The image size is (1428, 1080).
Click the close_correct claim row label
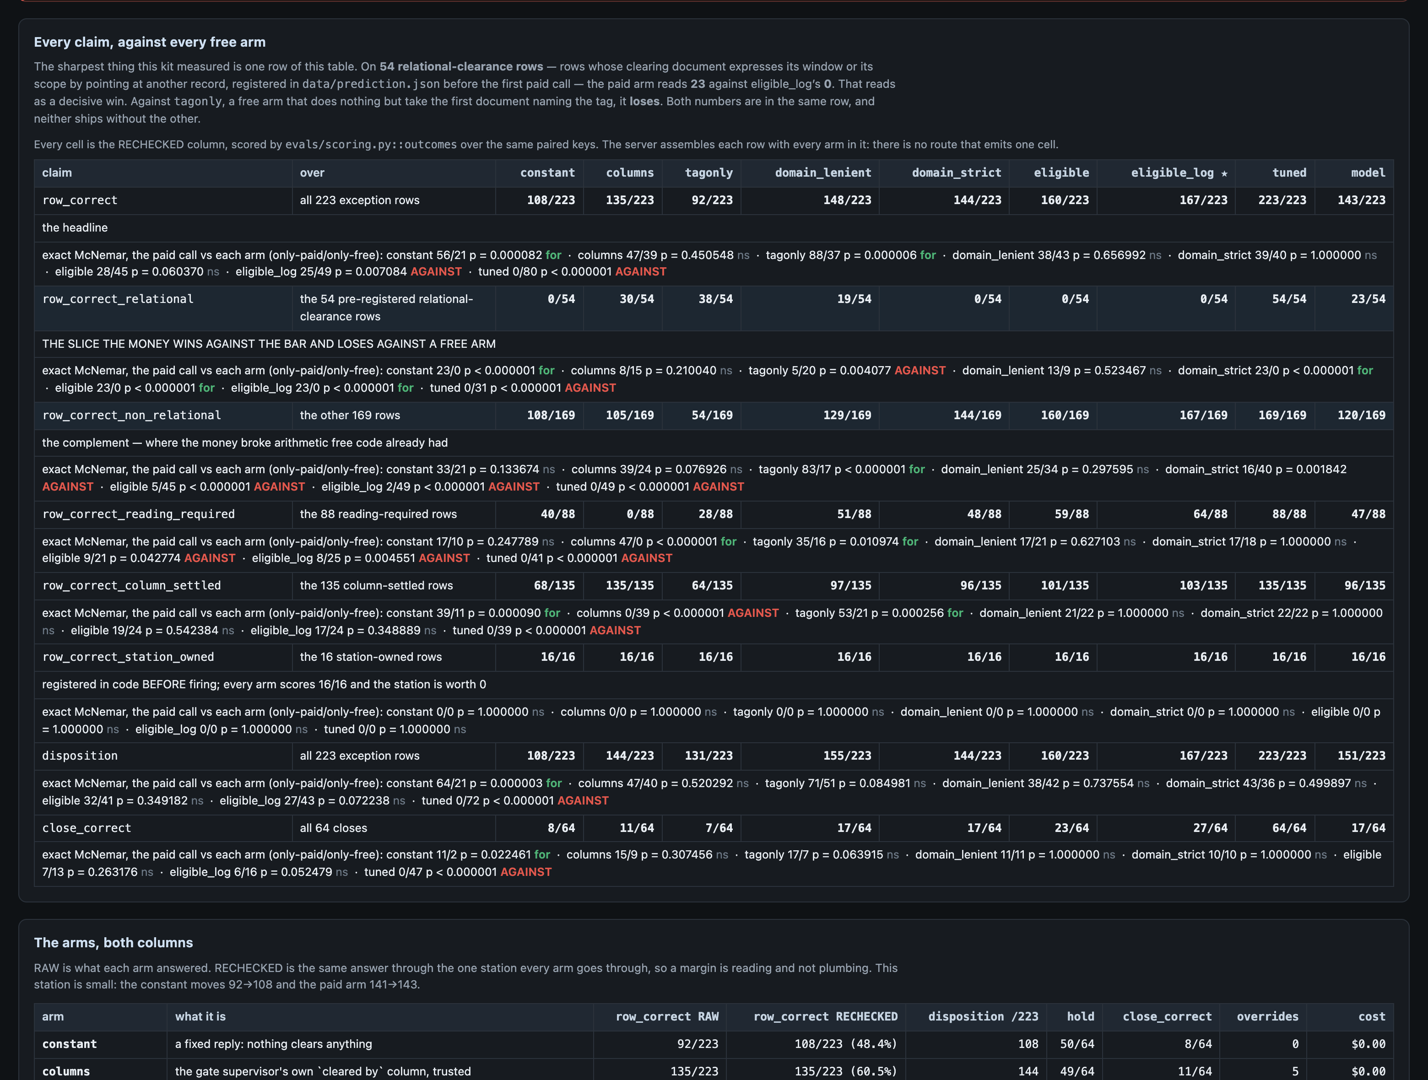87,827
